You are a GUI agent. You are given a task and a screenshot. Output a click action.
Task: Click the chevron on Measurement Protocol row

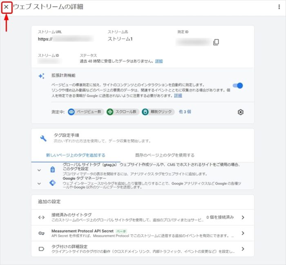(x=243, y=233)
